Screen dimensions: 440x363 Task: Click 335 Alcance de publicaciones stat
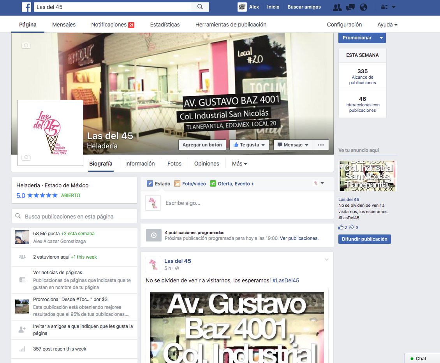tap(362, 76)
